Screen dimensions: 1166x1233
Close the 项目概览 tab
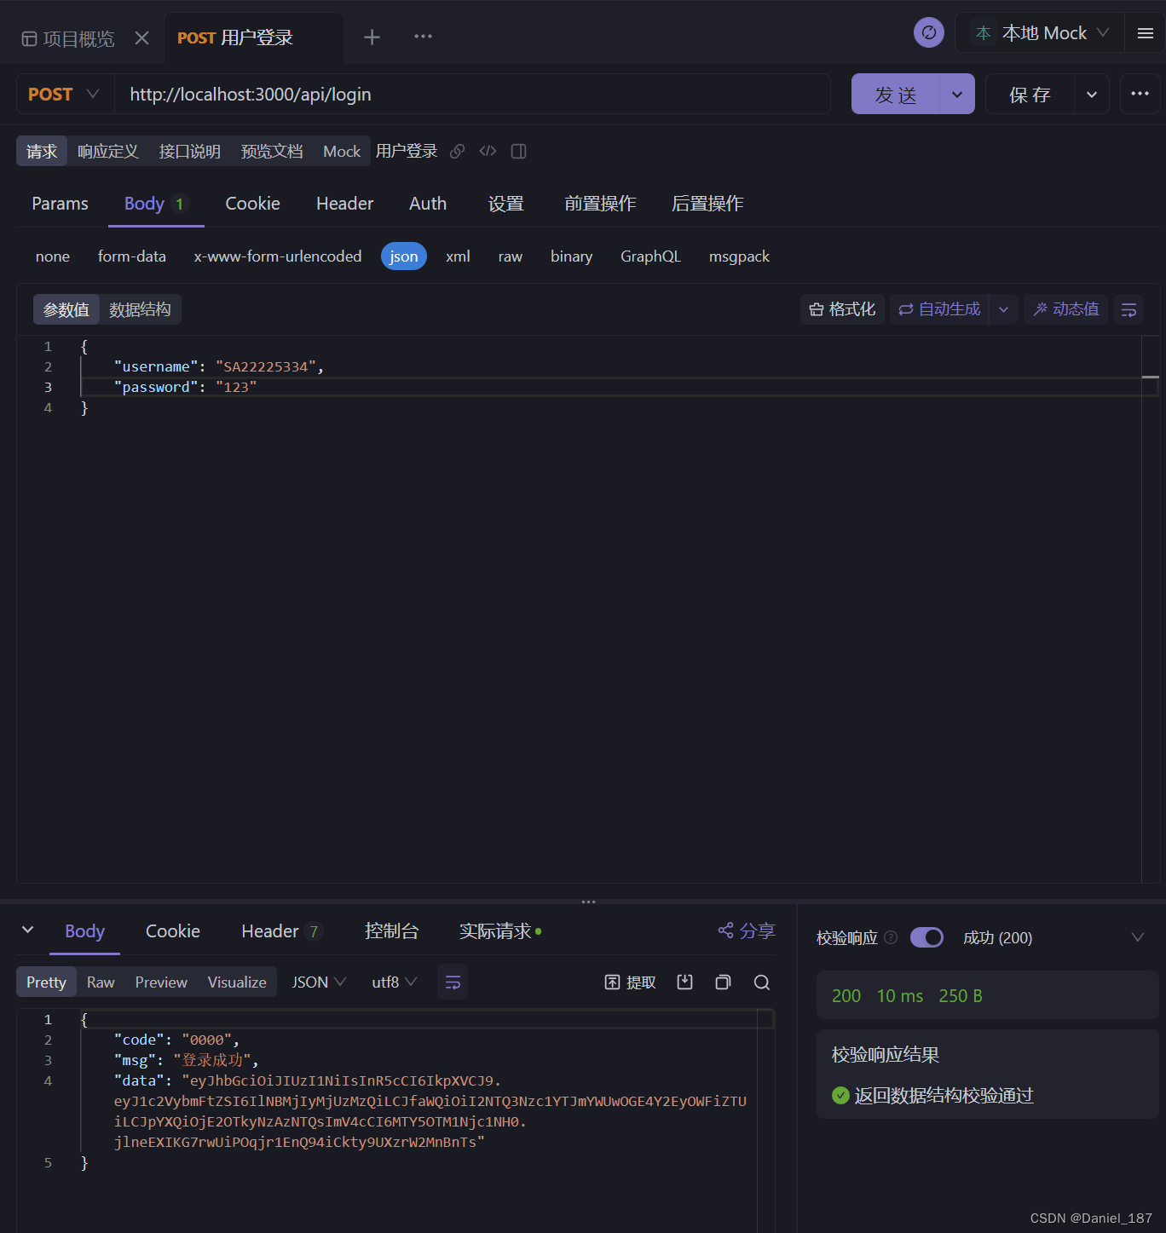142,38
